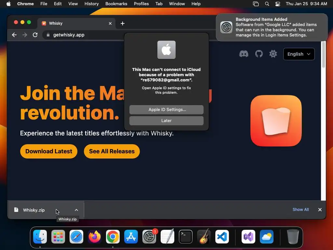
Task: Open Finder from the Dock
Action: tap(40, 237)
